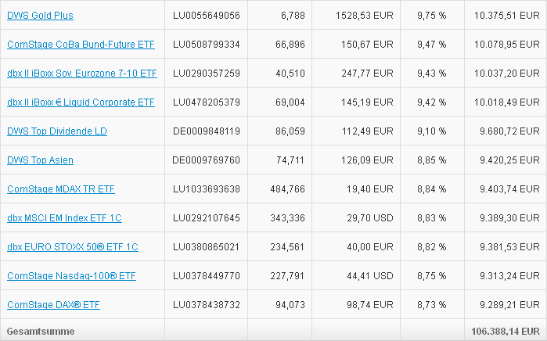Click the price 112,49 EUR
This screenshot has height=341, width=547.
coord(367,131)
